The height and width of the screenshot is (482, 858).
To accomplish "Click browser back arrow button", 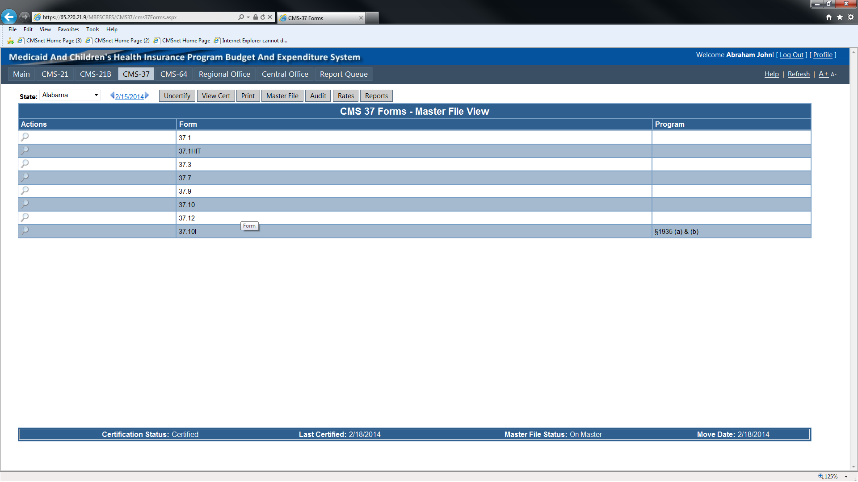I will tap(9, 17).
